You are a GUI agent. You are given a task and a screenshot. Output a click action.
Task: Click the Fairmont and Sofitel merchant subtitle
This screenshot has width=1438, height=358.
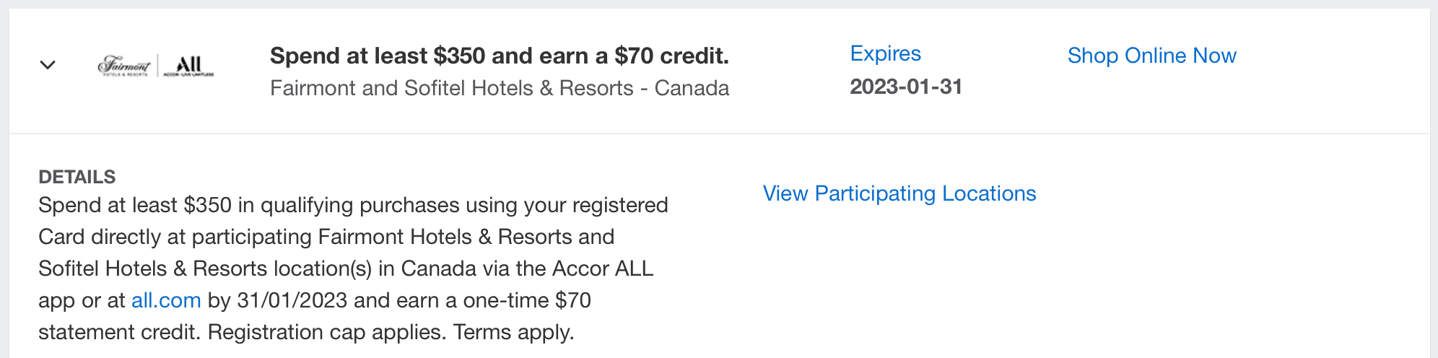point(499,88)
